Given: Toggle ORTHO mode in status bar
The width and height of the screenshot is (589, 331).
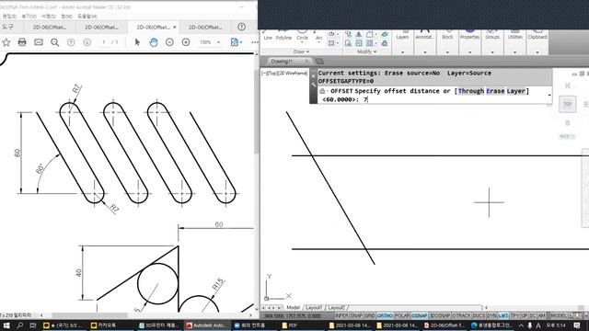Looking at the screenshot, I should 385,315.
